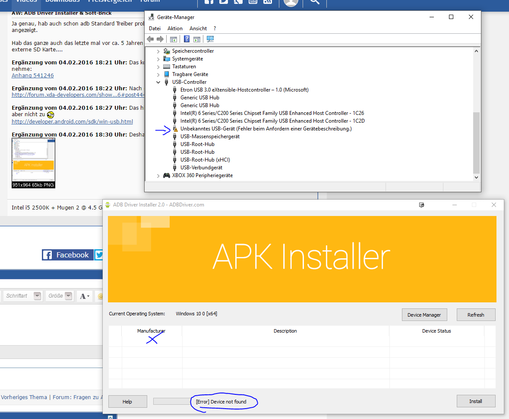The width and height of the screenshot is (509, 419).
Task: Click the Refresh button
Action: coord(476,315)
